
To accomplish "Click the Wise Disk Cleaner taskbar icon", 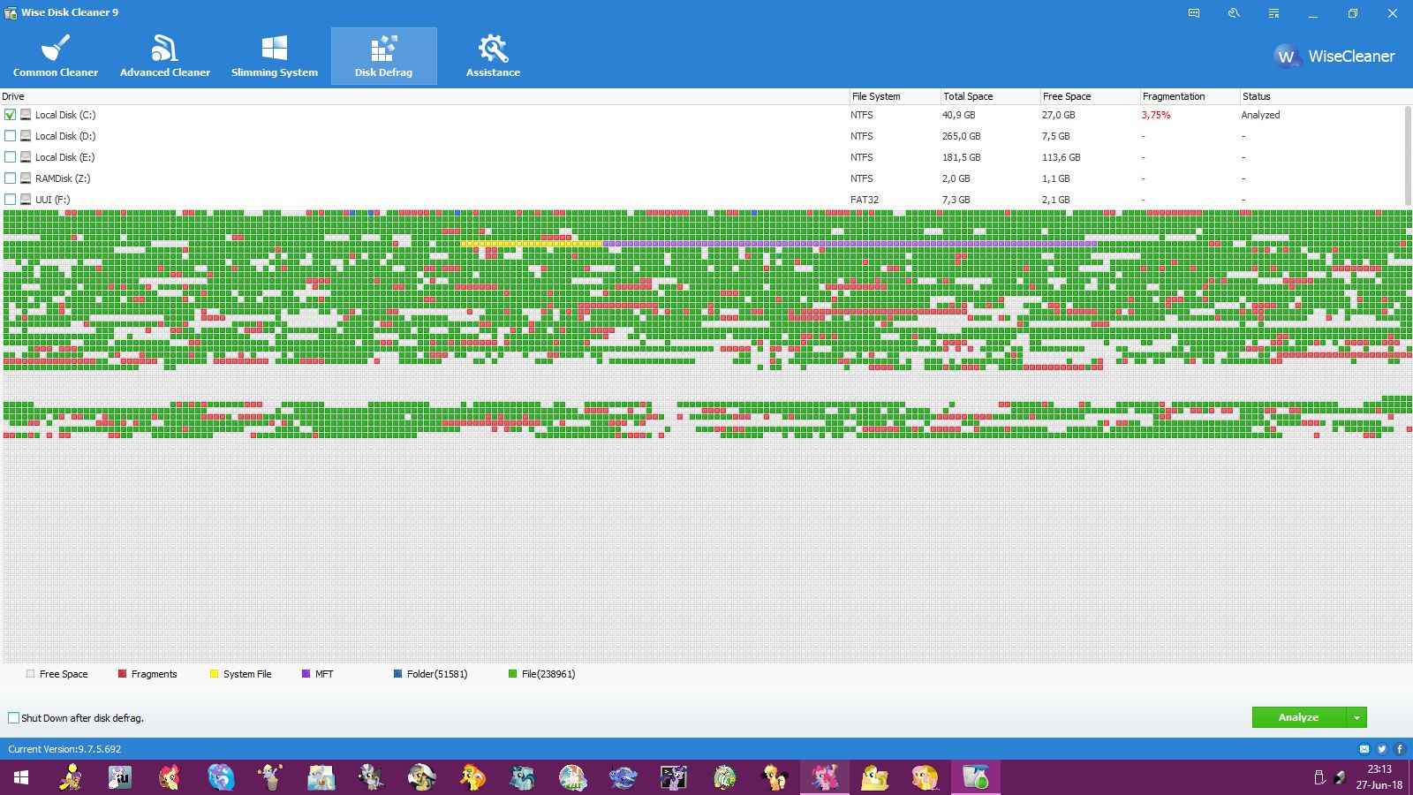I will [x=975, y=777].
